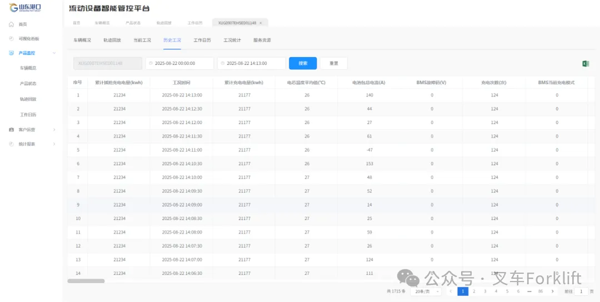
Task: Click the 客户运营 icon in sidebar
Action: click(x=12, y=130)
